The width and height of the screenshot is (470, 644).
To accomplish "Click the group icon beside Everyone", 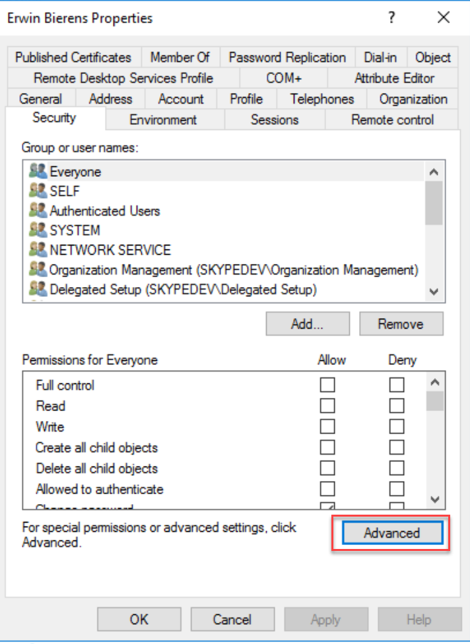I will (x=38, y=172).
